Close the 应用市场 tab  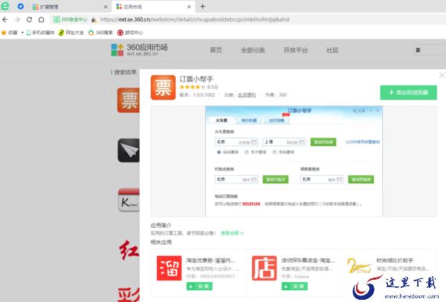[x=189, y=7]
